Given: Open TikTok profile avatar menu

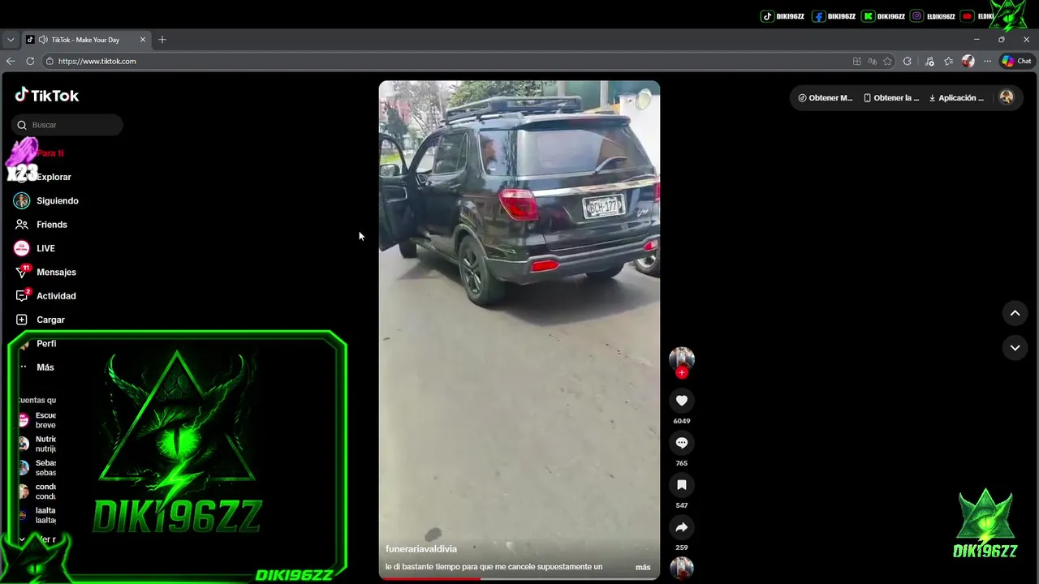Looking at the screenshot, I should click(x=1007, y=97).
